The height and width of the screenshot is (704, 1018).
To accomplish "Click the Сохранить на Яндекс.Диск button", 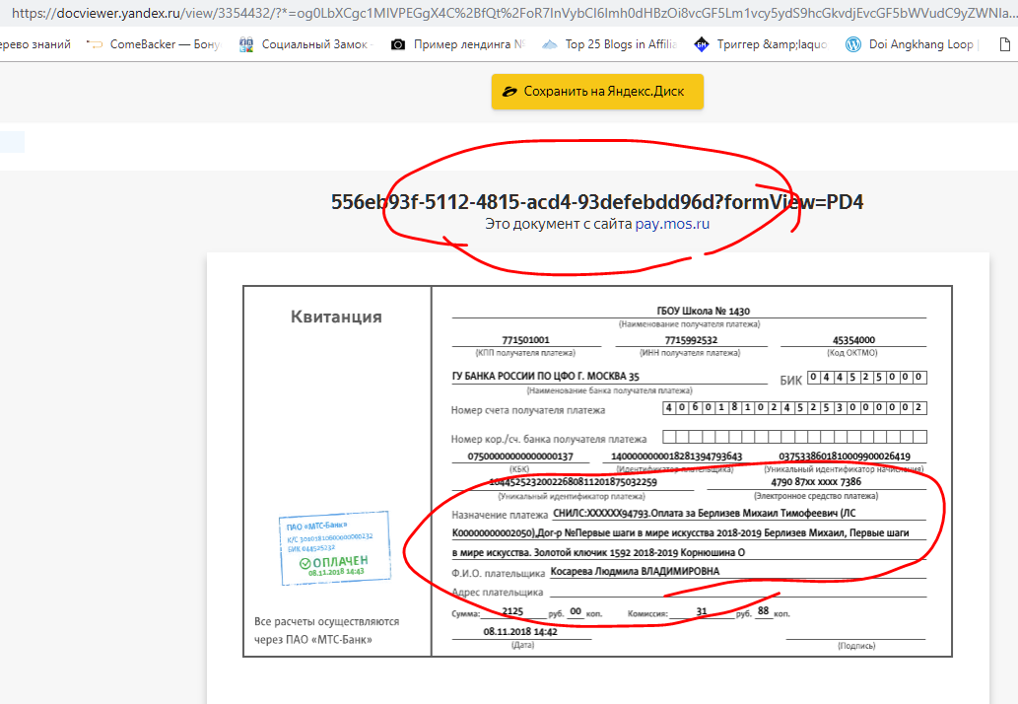I will pos(597,92).
